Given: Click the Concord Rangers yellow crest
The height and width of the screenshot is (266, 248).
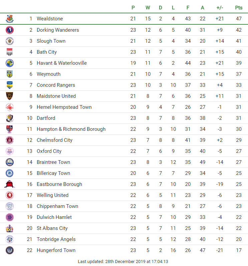Looking at the screenshot, I should pos(10,85).
